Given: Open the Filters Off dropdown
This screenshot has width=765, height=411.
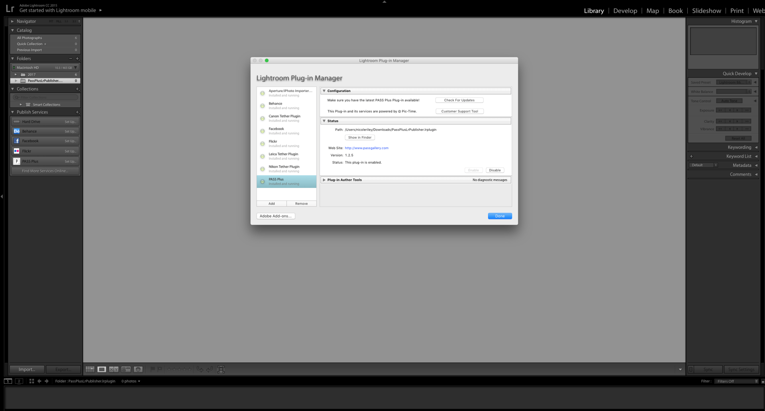Looking at the screenshot, I should tap(737, 382).
